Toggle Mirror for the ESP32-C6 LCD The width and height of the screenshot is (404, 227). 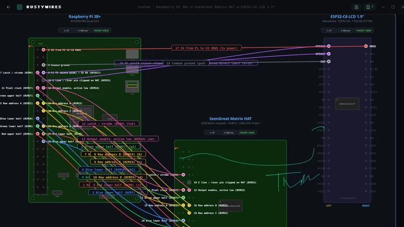click(x=346, y=30)
